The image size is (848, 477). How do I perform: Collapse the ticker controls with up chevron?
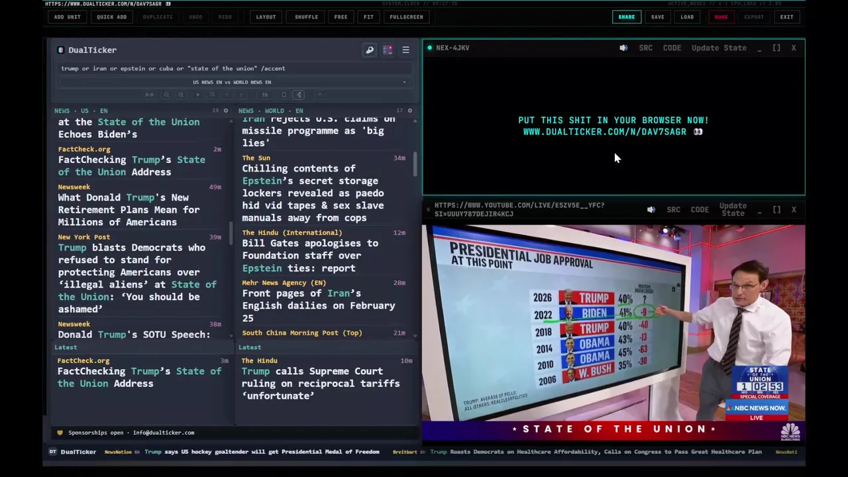click(320, 95)
